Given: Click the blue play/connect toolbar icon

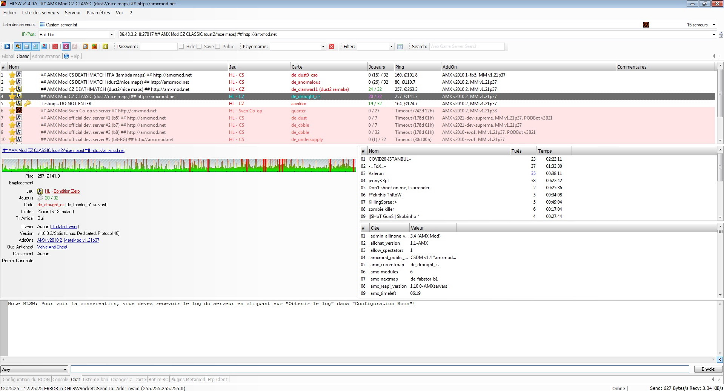Looking at the screenshot, I should (7, 46).
